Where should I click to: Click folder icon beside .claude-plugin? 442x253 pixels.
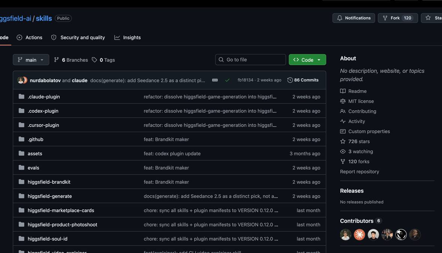point(21,97)
